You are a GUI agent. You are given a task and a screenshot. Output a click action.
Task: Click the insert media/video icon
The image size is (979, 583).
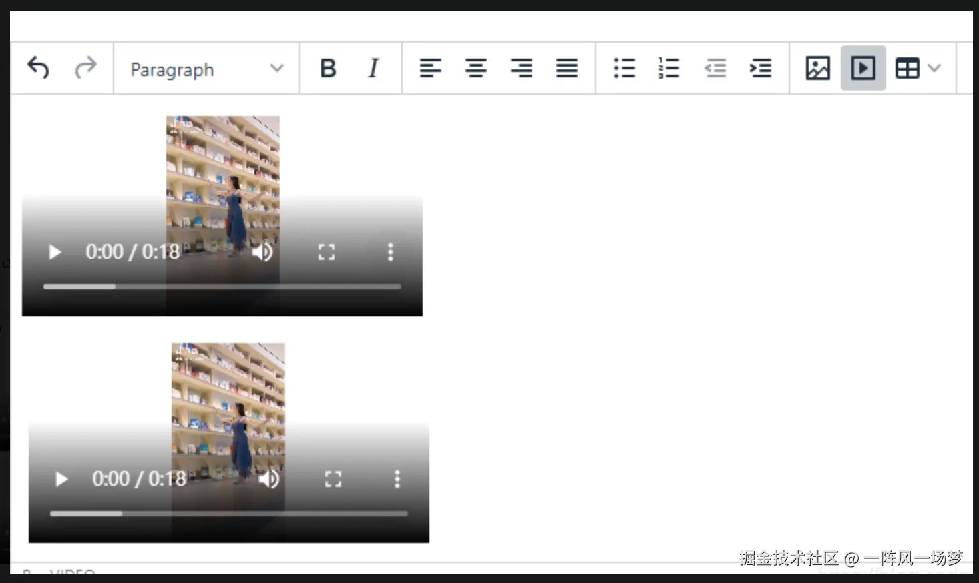[x=863, y=68]
